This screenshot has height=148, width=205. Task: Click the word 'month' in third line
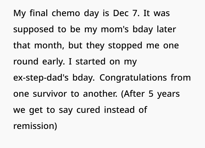[x=48, y=45]
